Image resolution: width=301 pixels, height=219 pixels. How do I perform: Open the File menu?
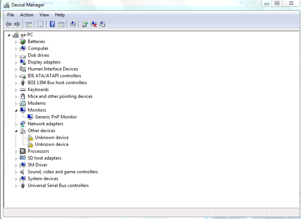click(x=11, y=15)
